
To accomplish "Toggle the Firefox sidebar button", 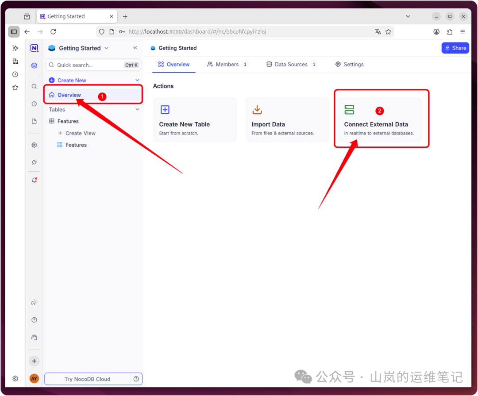I will click(x=14, y=32).
